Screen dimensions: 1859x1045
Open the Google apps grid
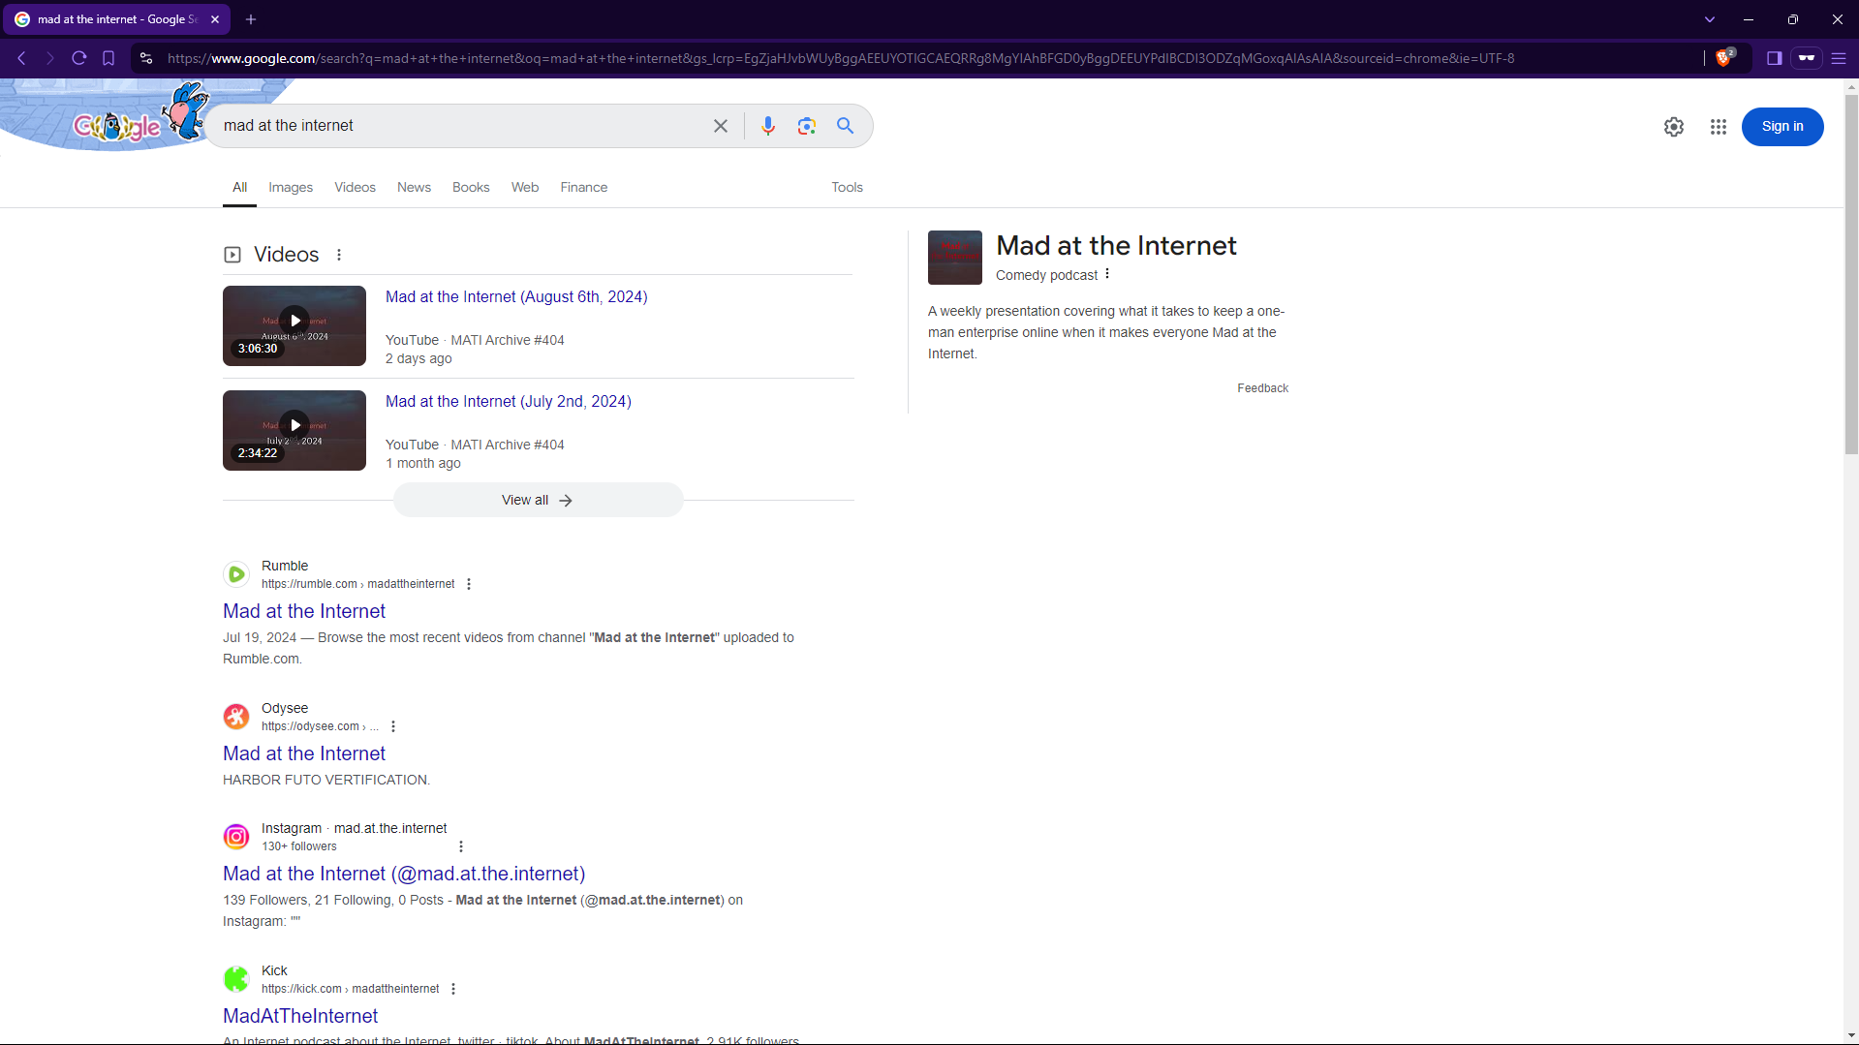point(1719,127)
